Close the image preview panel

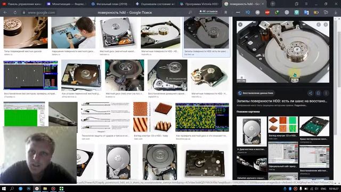tap(240, 25)
